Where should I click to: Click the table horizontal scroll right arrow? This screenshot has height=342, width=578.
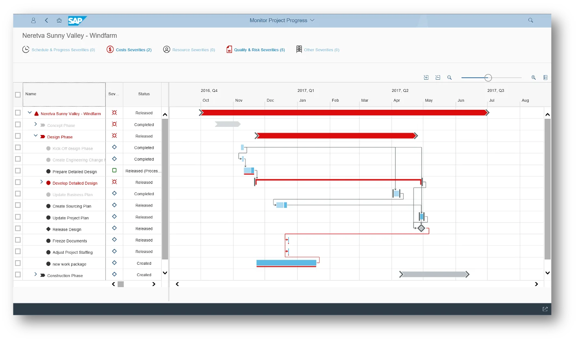(153, 284)
